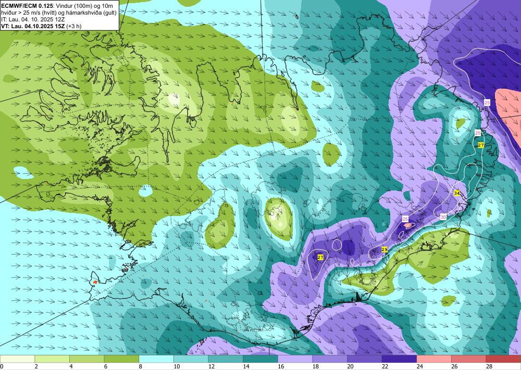The height and width of the screenshot is (370, 521).
Task: Pick the 4–6 m/s green legend swatch
Action: click(86, 359)
